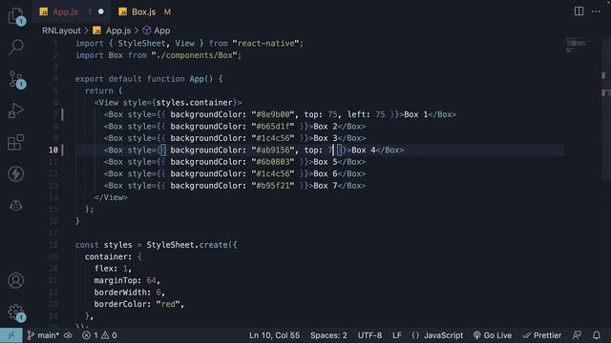
Task: Go to line via Ln 10, Col 55
Action: click(274, 335)
